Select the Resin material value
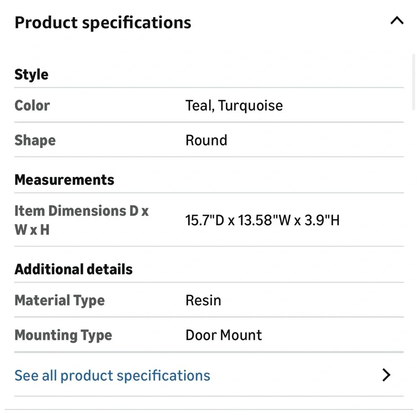Image resolution: width=418 pixels, height=418 pixels. coord(203,301)
